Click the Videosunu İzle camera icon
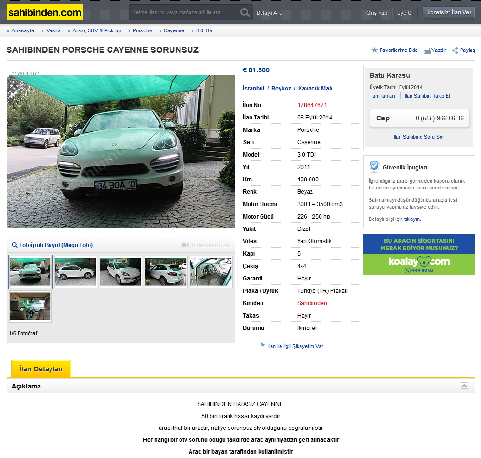The image size is (481, 458). coord(185,245)
